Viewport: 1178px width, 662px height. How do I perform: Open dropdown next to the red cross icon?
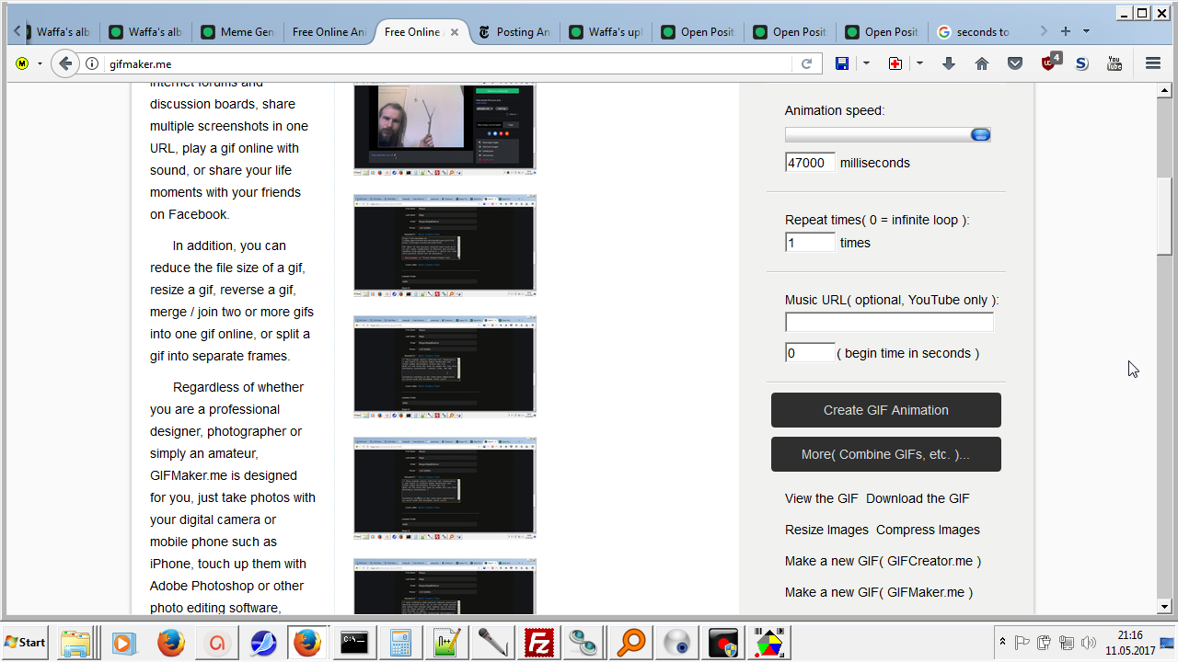[x=919, y=63]
